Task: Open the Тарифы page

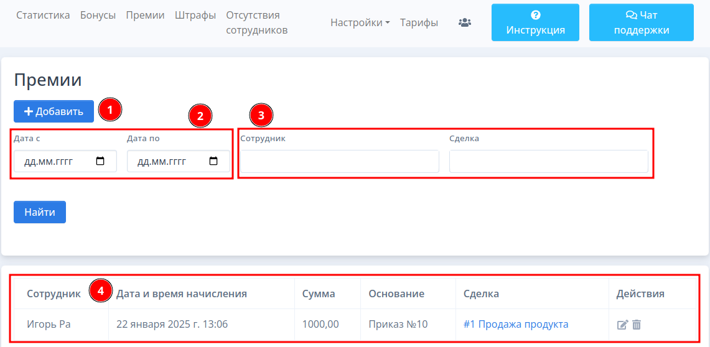Action: tap(419, 22)
